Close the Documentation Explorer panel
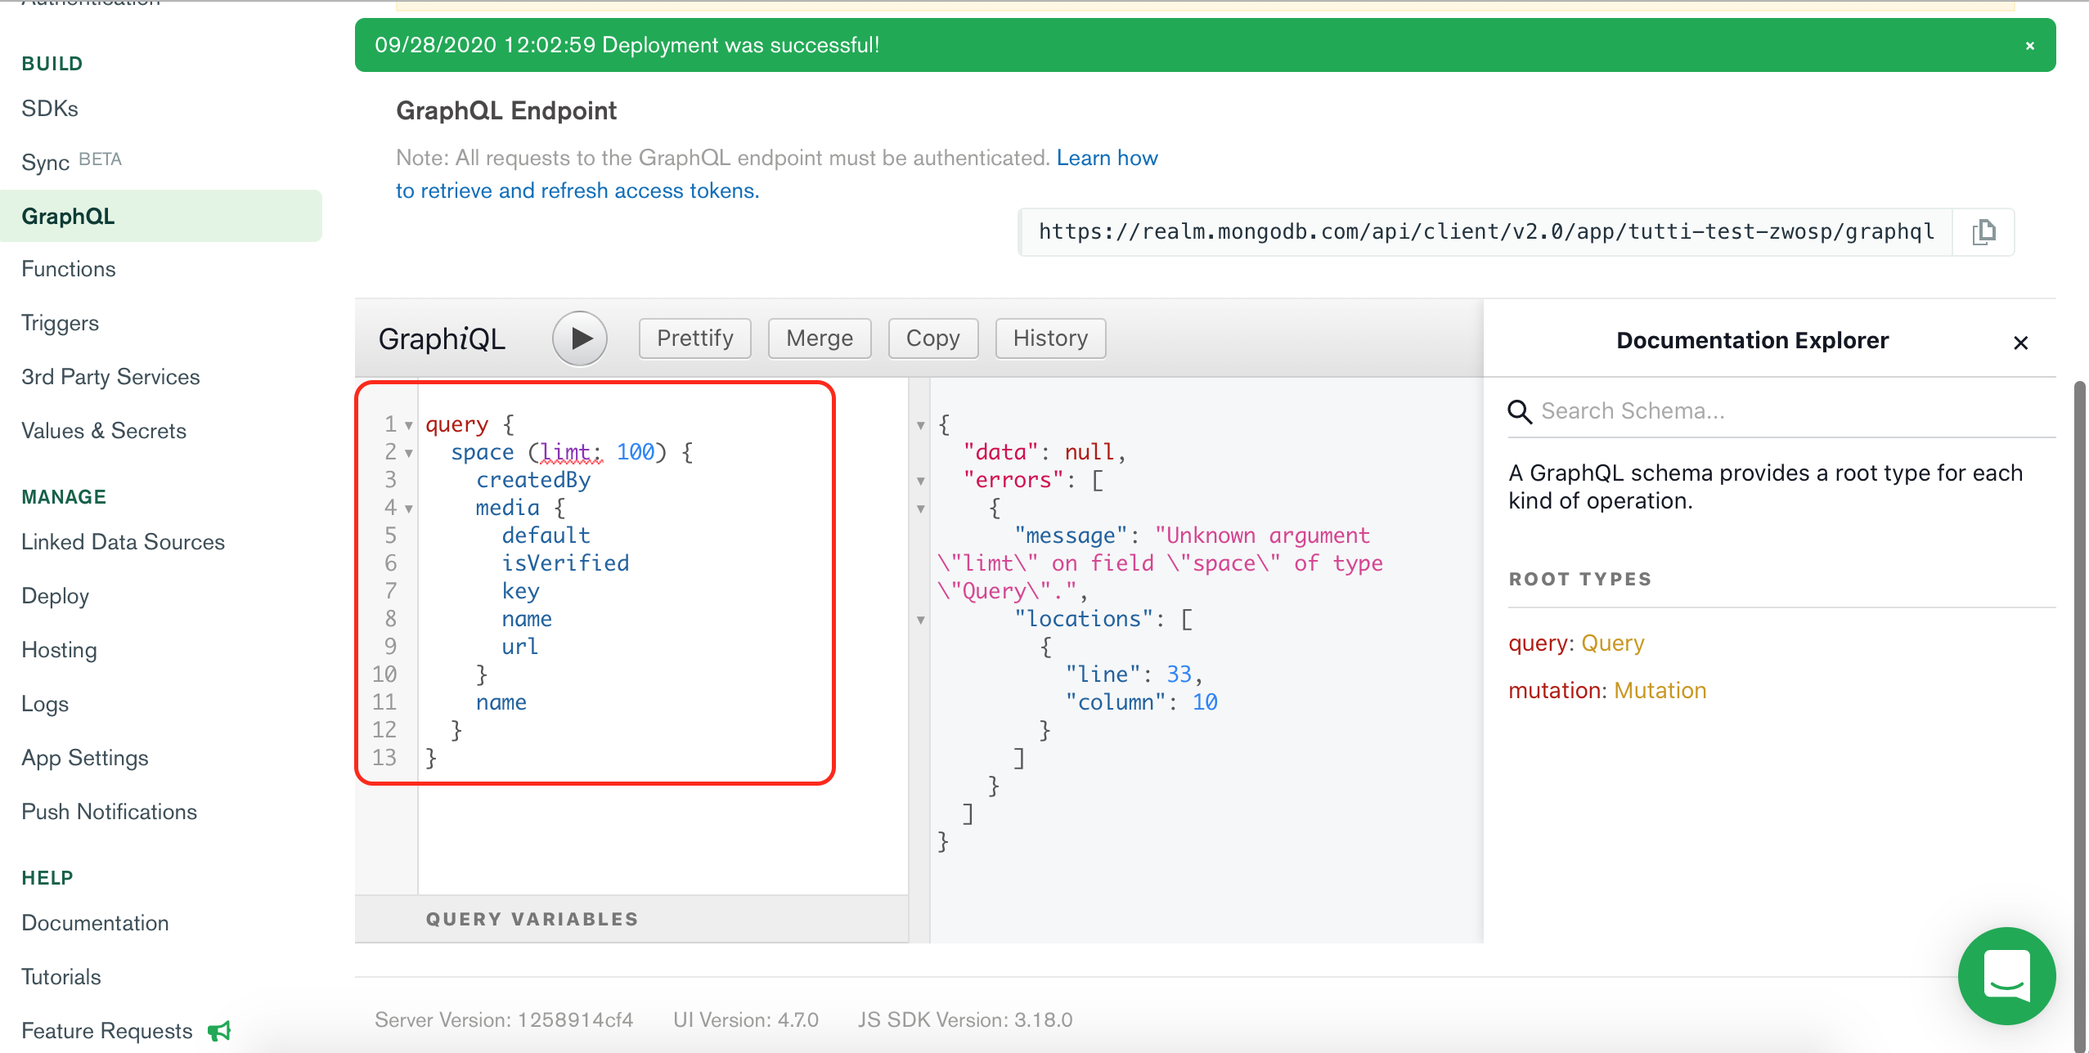 point(2020,343)
